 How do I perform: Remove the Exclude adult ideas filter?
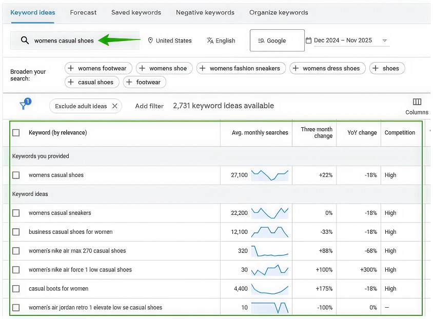[115, 106]
